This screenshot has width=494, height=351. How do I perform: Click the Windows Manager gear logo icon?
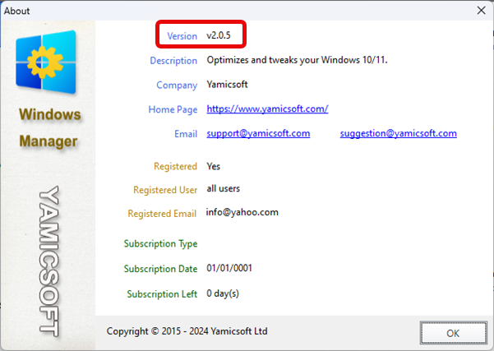click(46, 62)
